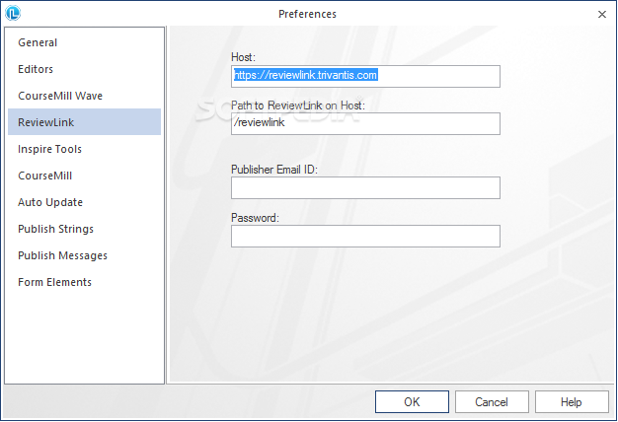
Task: Focus the Path to ReviewLink on Host field
Action: pos(365,123)
